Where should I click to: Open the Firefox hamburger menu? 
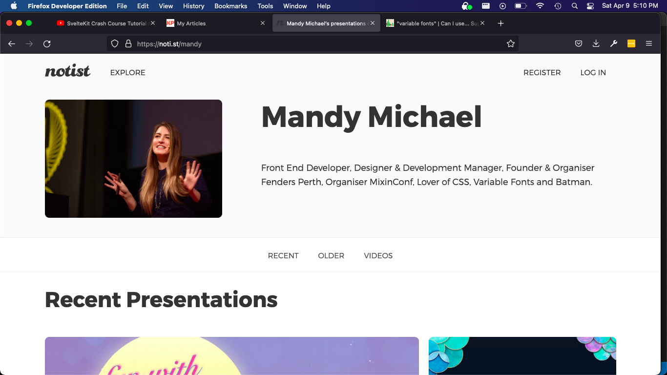(649, 44)
